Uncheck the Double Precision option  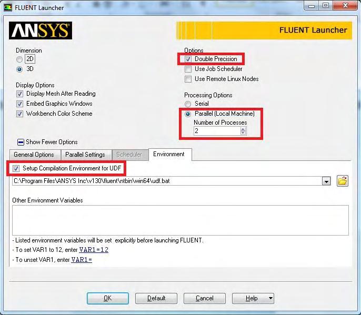point(188,59)
